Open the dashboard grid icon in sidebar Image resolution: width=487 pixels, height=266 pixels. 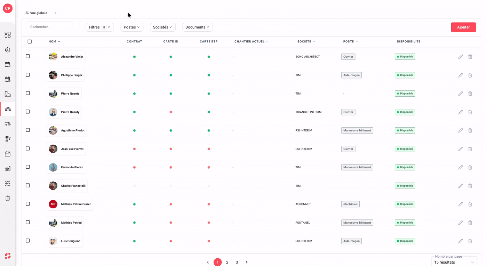[x=8, y=35]
